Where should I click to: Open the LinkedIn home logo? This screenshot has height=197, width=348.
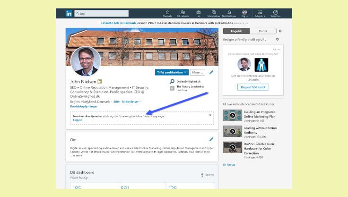pyautogui.click(x=69, y=14)
